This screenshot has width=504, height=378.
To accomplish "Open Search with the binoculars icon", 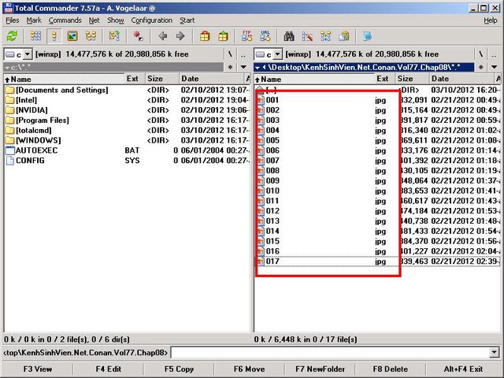I will pos(289,36).
